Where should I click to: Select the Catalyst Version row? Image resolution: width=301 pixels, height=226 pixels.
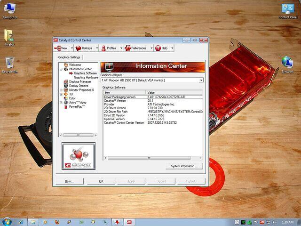tap(153, 101)
